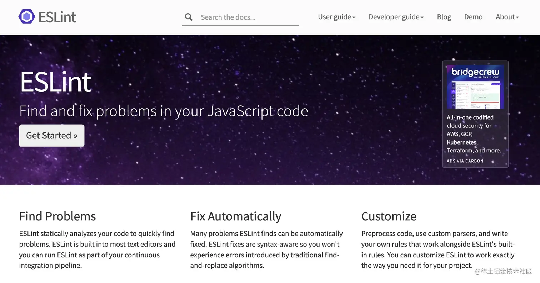This screenshot has width=540, height=283.
Task: Click the Fix Automatically heading
Action: coord(235,216)
